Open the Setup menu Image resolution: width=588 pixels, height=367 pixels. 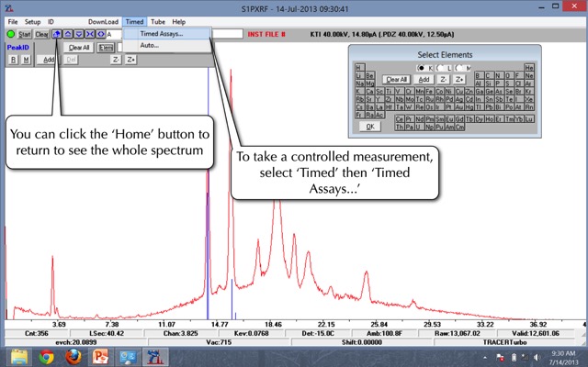tap(32, 20)
